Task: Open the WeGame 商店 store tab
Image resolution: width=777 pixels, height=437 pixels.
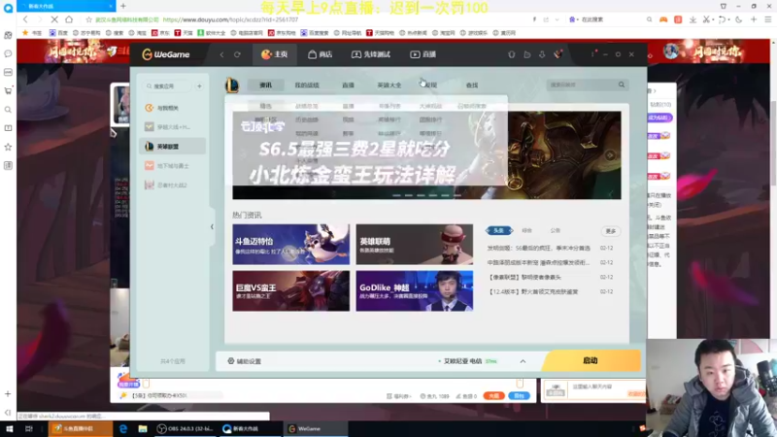Action: tap(321, 54)
